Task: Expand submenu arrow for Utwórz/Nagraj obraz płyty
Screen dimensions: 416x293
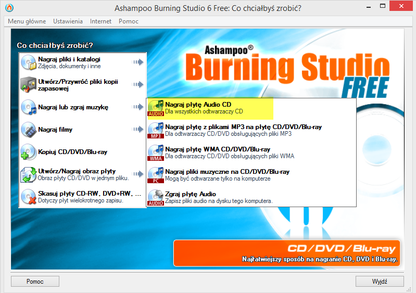Action: pos(137,174)
